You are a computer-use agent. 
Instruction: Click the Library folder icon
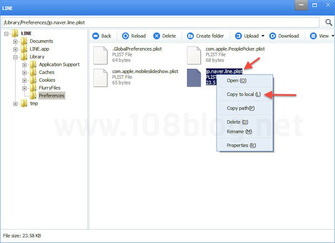24,57
